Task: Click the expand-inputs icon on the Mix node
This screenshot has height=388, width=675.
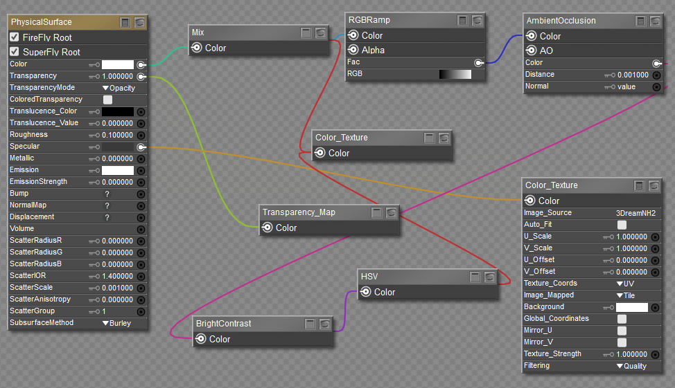Action: 306,33
